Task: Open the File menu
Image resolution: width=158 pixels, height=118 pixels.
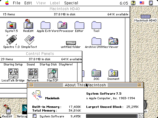Action: pos(17,3)
